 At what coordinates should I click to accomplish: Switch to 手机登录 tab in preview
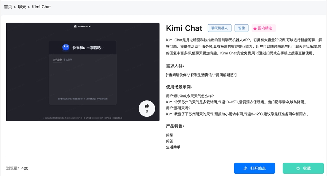pyautogui.click(x=68, y=60)
